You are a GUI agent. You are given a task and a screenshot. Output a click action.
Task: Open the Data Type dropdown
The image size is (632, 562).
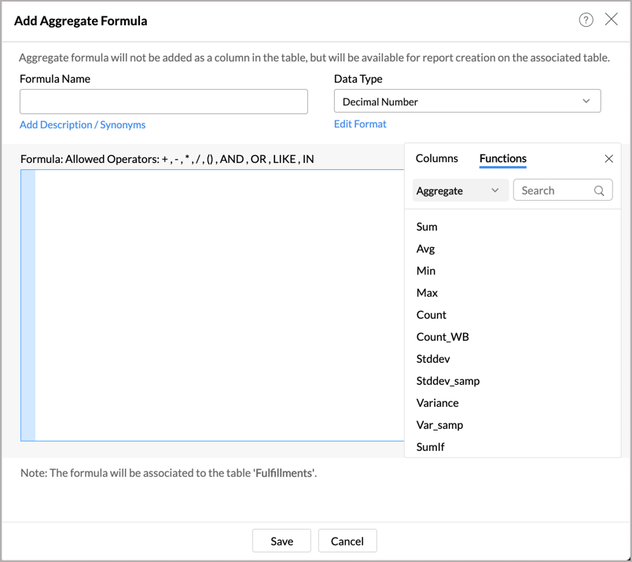pyautogui.click(x=467, y=102)
